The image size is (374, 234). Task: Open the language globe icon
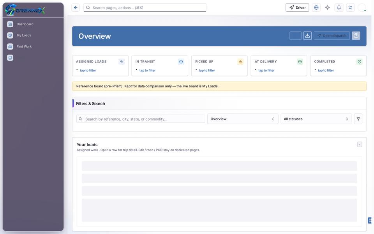(x=316, y=8)
